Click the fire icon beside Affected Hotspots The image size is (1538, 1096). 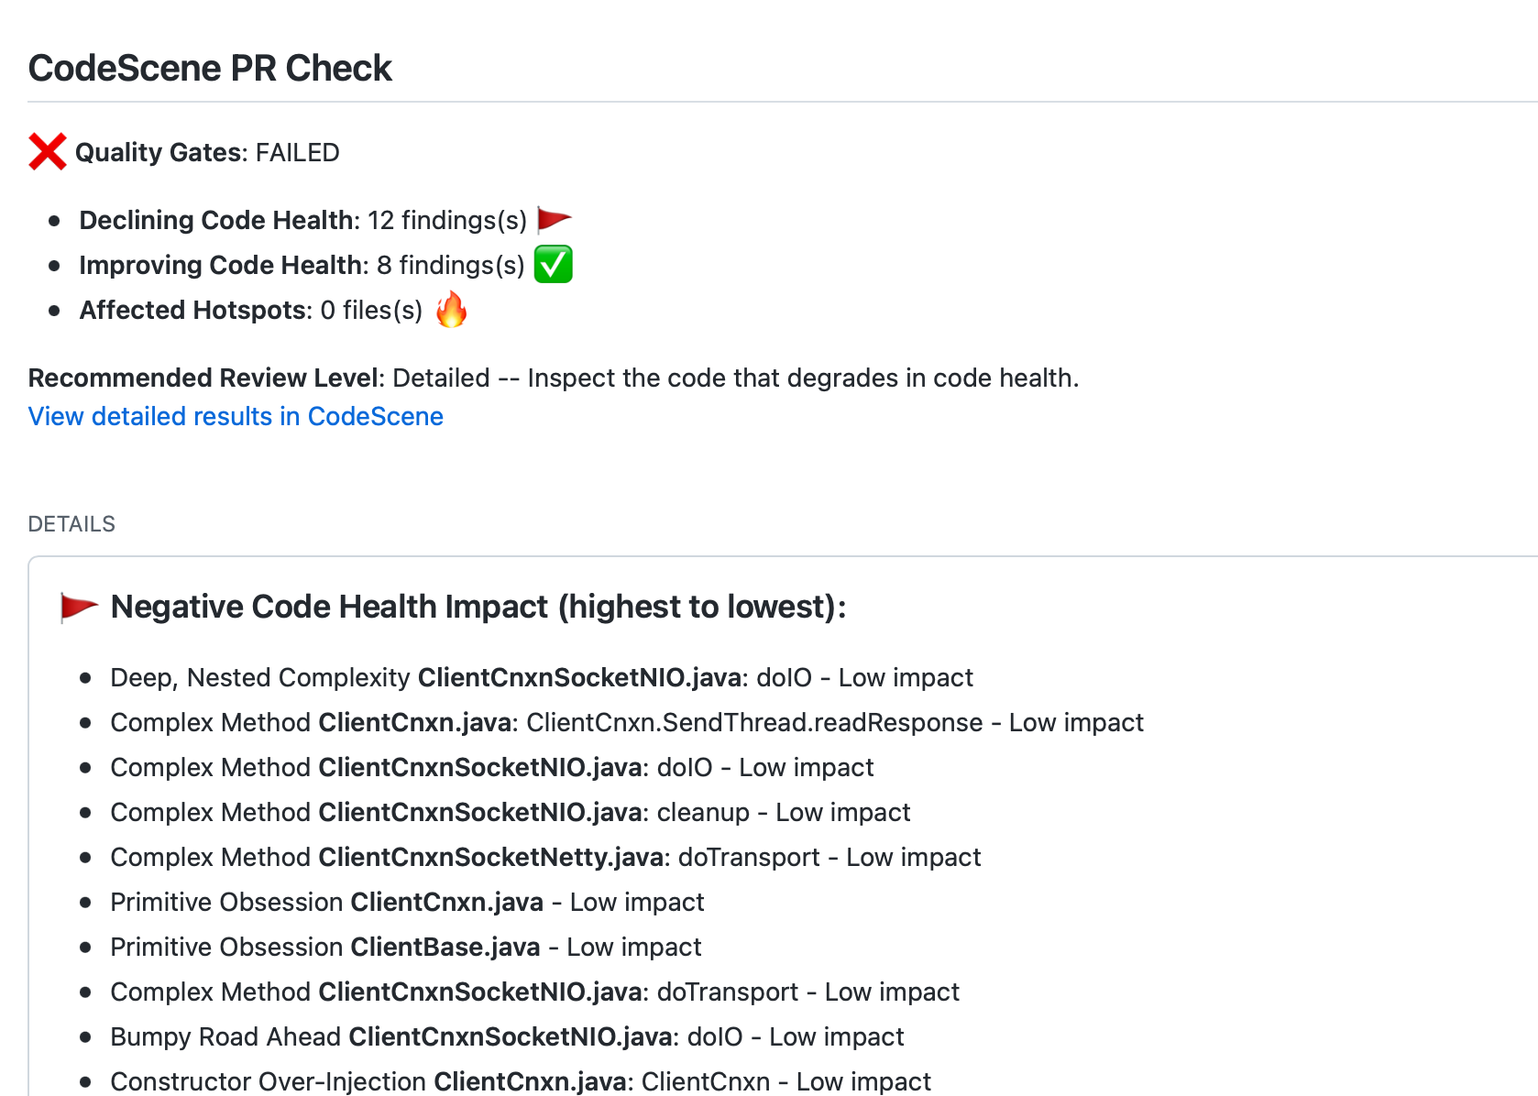pyautogui.click(x=451, y=310)
